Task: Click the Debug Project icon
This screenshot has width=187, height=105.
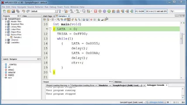Action: pyautogui.click(x=89, y=11)
